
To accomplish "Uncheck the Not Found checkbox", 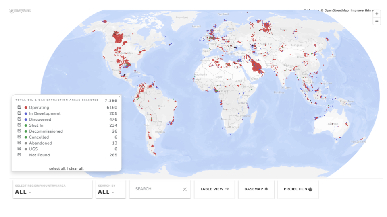I will pos(19,155).
